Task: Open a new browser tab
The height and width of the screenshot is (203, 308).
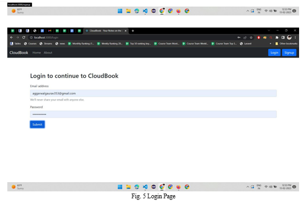Action: (x=133, y=31)
